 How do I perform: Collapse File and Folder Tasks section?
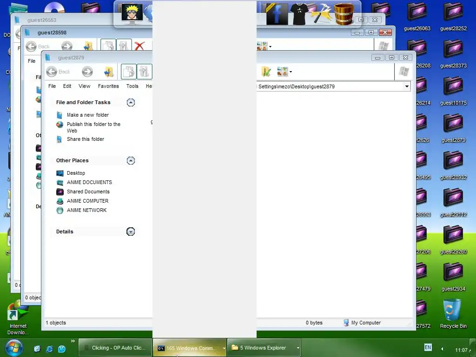131,102
